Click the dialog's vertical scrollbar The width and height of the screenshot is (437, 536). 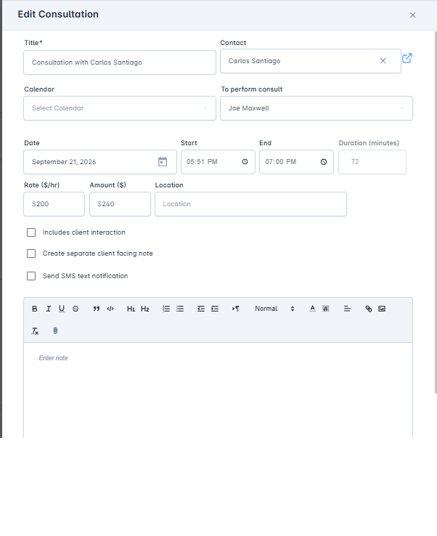point(436,212)
